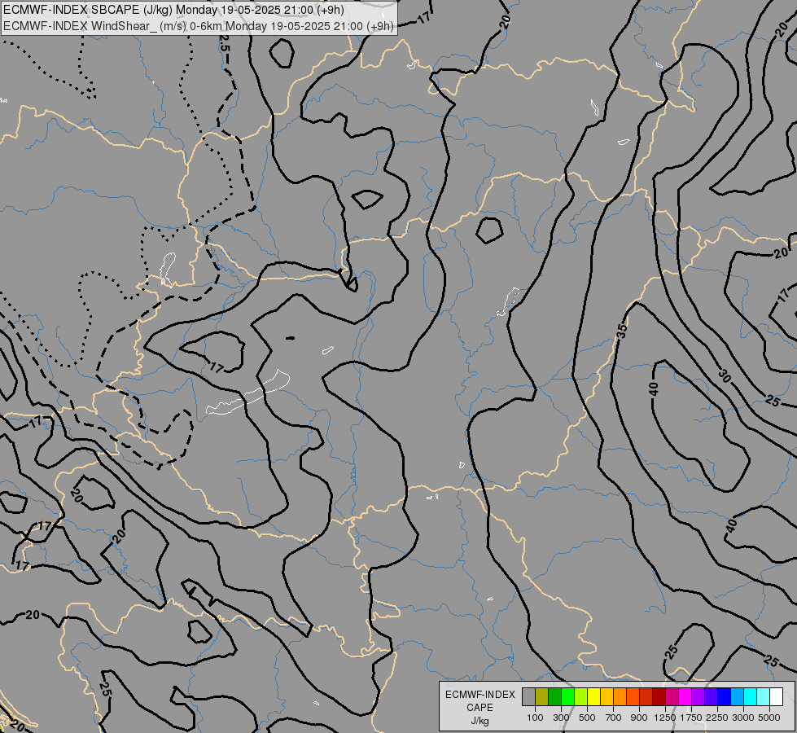Viewport: 797px width, 733px height.
Task: Click the SBCAPE title line
Action: click(x=174, y=10)
